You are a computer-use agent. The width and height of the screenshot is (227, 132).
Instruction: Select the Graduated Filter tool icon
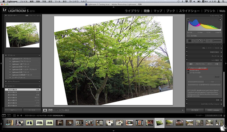[x=204, y=41]
